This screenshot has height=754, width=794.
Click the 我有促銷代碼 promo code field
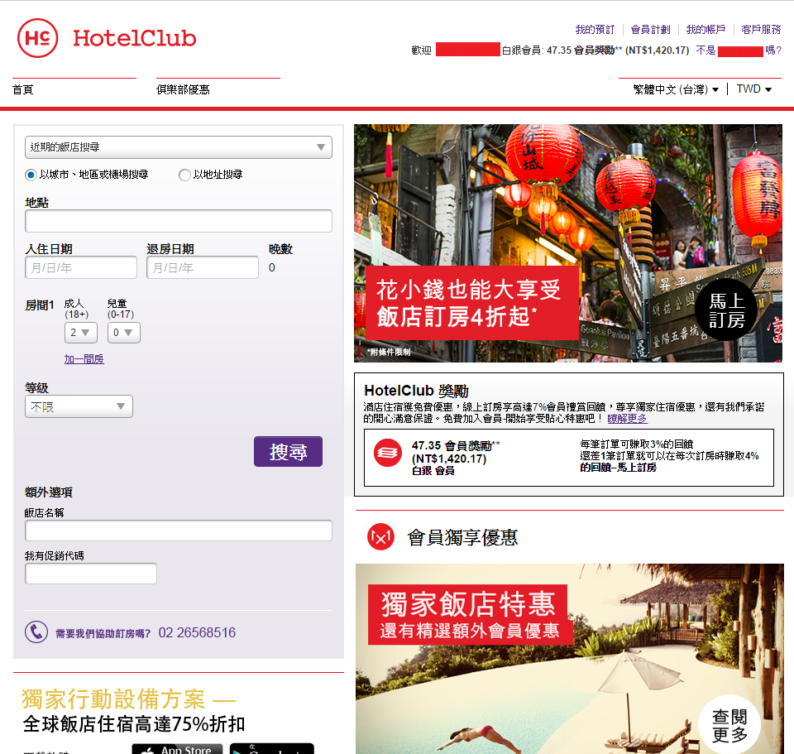91,574
